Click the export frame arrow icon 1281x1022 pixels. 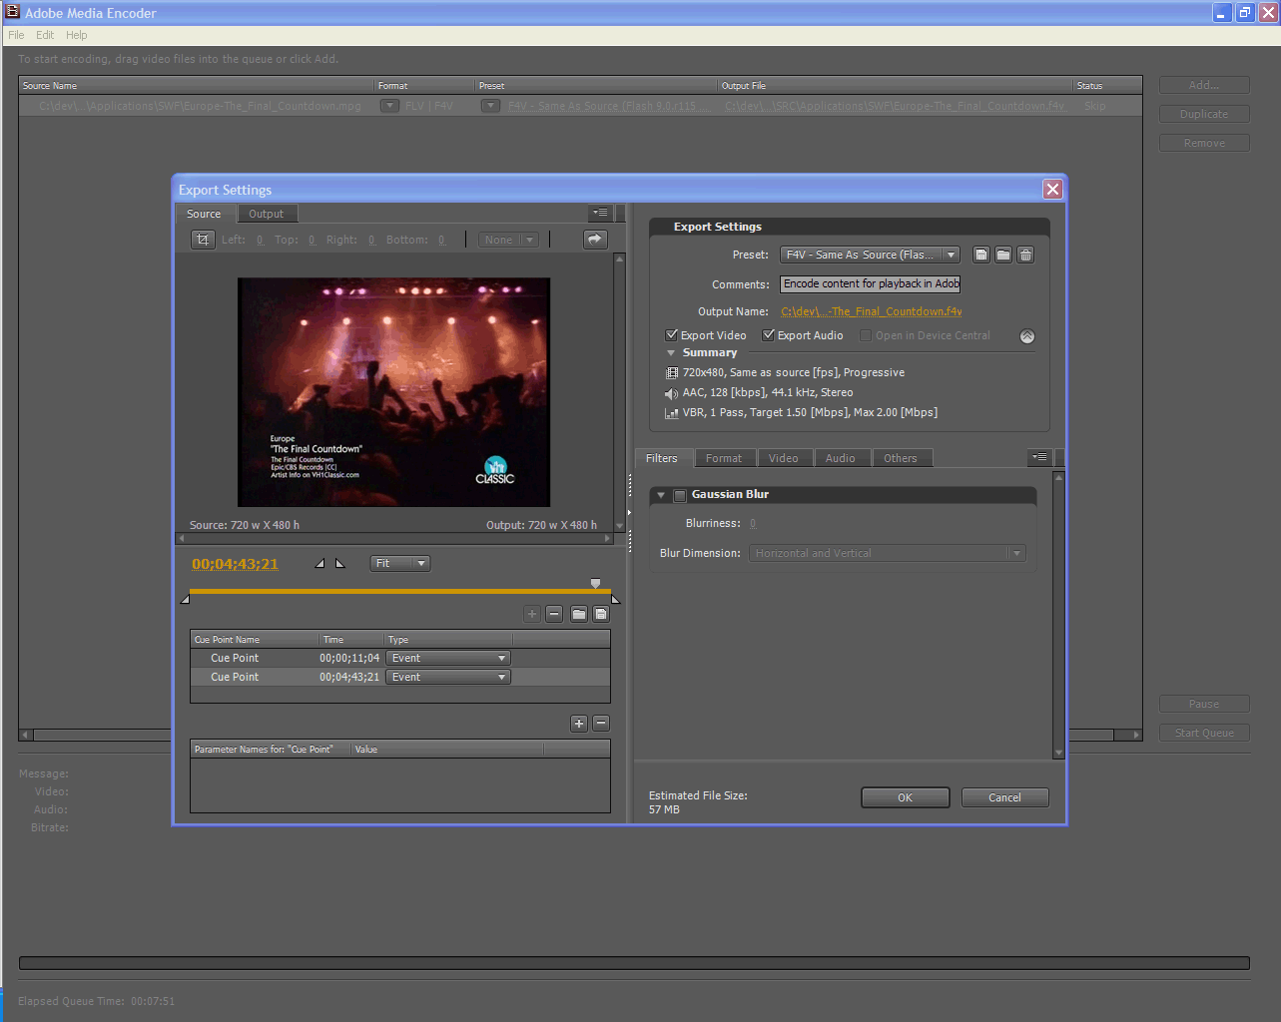pyautogui.click(x=595, y=240)
